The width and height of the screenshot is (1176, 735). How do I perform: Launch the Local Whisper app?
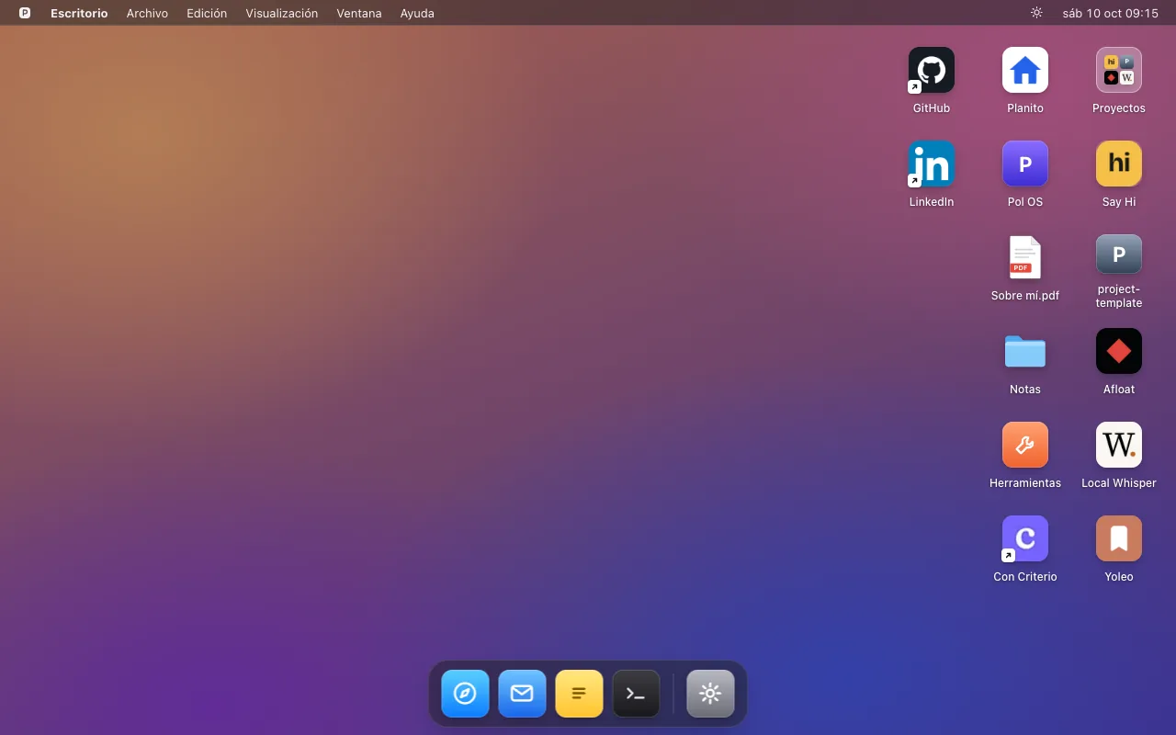tap(1119, 445)
